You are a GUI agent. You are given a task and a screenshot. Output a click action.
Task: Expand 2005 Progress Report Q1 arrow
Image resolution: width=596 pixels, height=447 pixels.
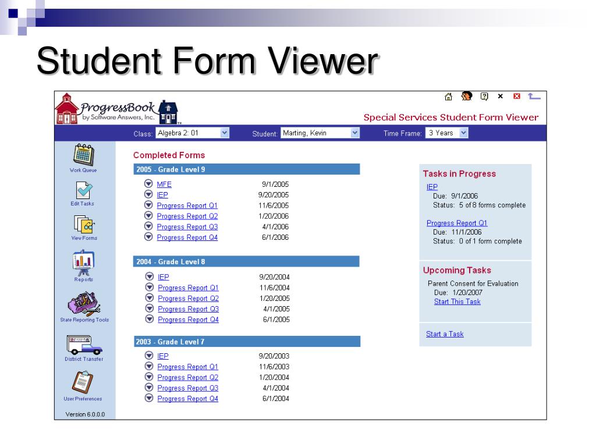[148, 205]
